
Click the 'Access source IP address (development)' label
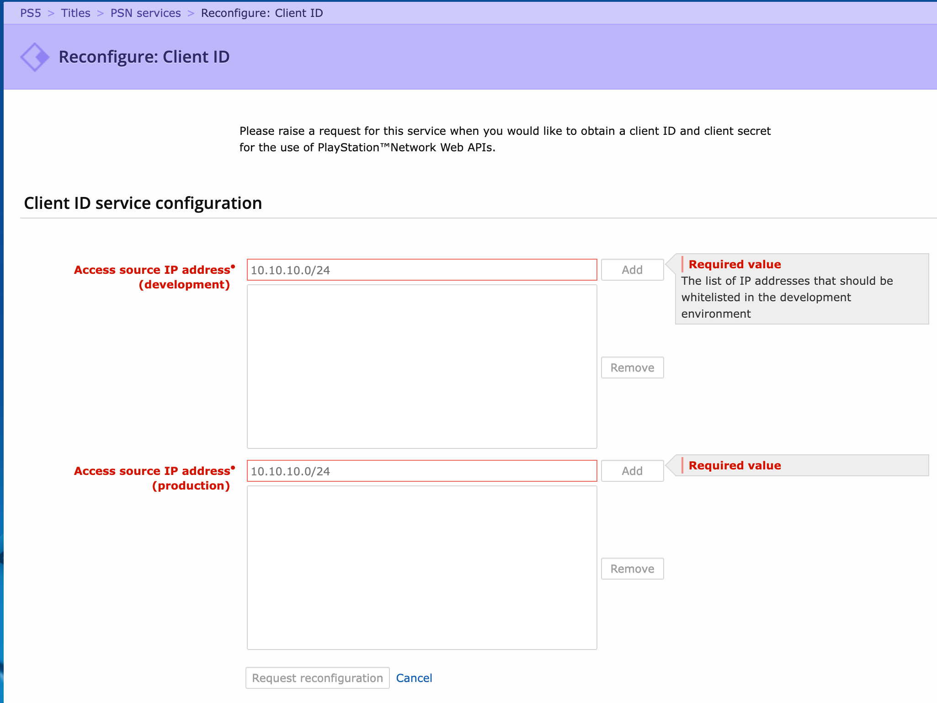click(154, 277)
